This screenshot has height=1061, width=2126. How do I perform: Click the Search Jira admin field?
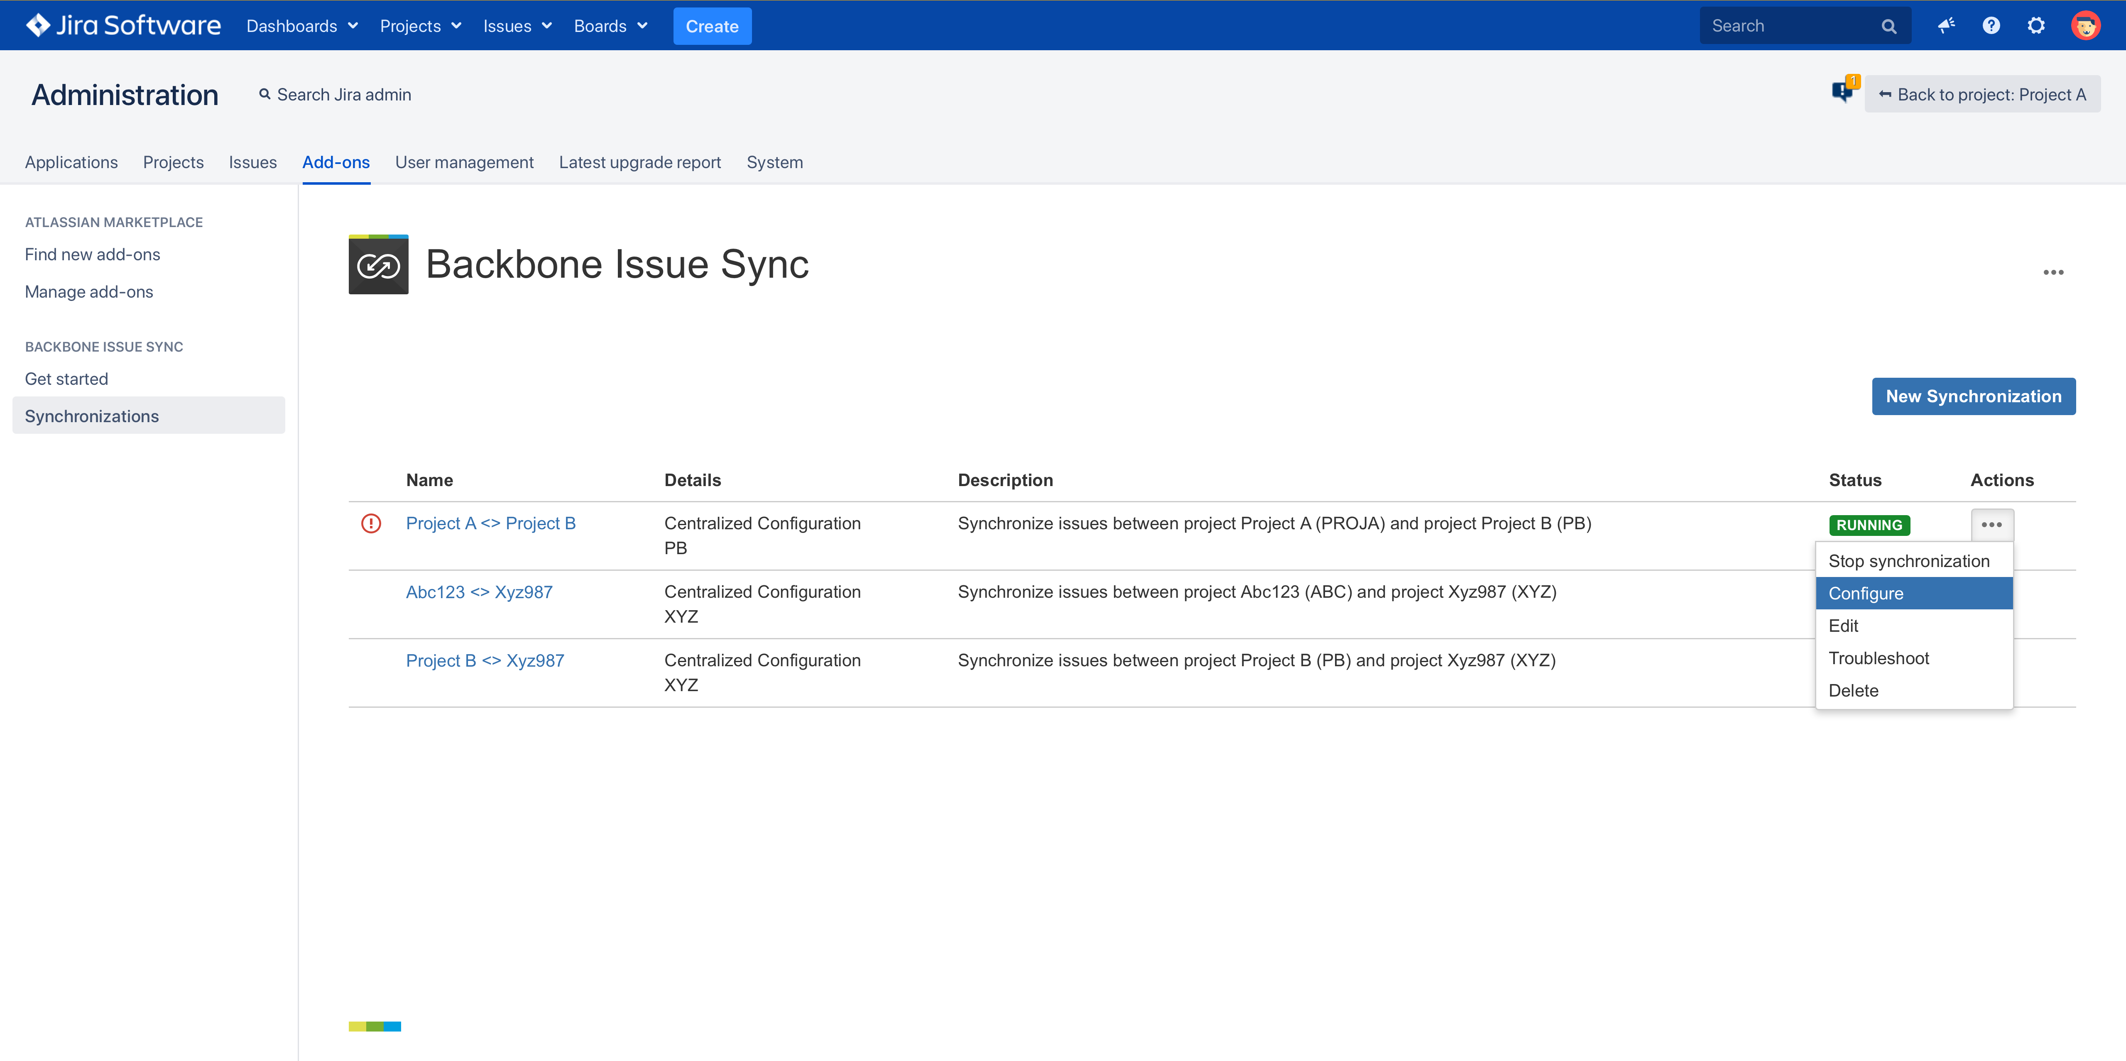coord(343,95)
